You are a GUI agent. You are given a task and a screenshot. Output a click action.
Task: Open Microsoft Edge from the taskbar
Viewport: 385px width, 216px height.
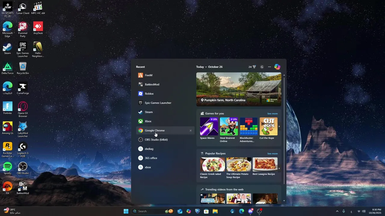[x=242, y=211]
